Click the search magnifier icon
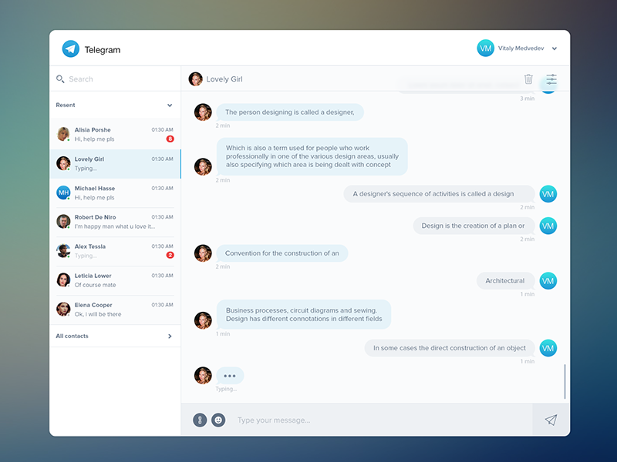 60,79
